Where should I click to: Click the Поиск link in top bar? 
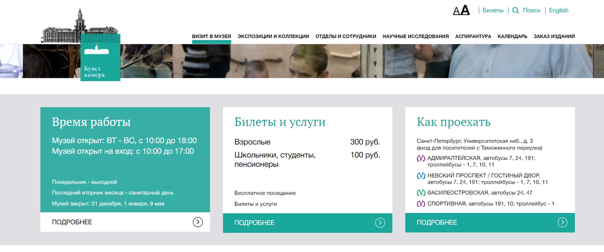pyautogui.click(x=532, y=11)
